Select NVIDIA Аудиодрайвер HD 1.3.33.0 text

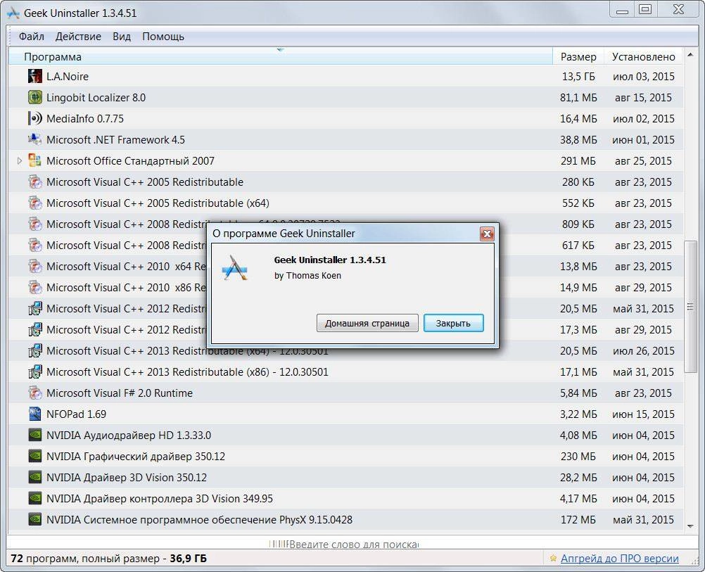[129, 436]
